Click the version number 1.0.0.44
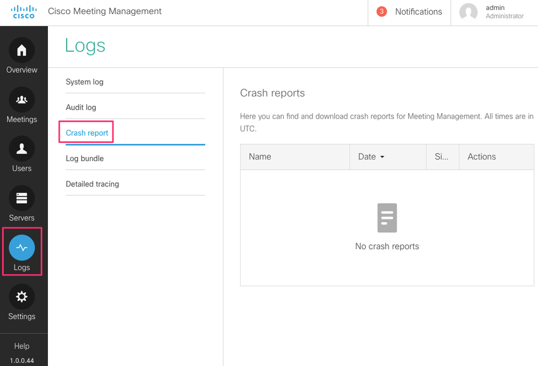This screenshot has width=538, height=366. (x=22, y=361)
